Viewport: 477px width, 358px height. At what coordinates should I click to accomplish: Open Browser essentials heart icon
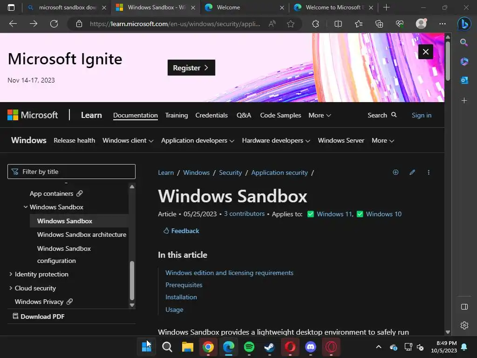tap(399, 24)
